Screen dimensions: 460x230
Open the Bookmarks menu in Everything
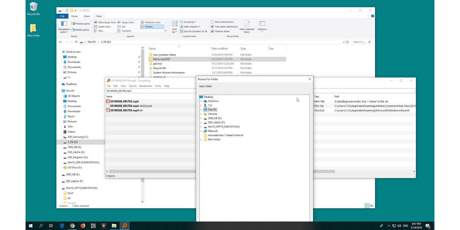coord(146,86)
